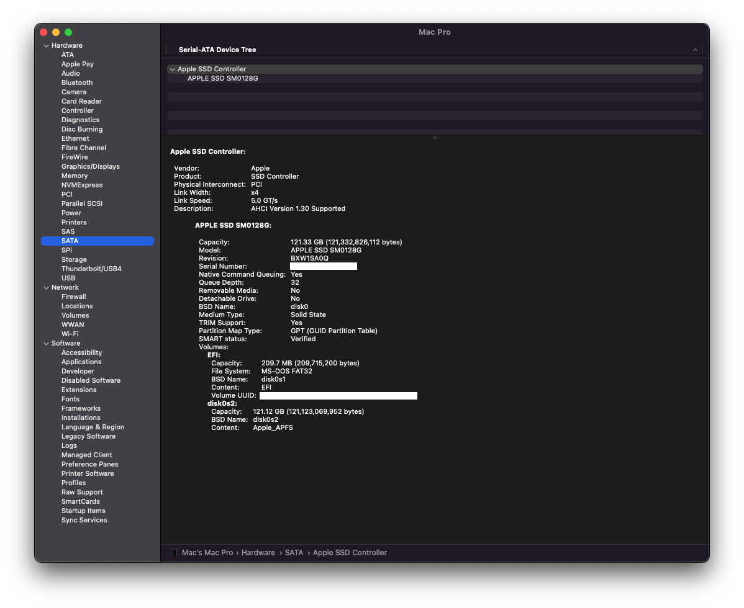
Task: Open Disabled Software list
Action: click(x=91, y=380)
